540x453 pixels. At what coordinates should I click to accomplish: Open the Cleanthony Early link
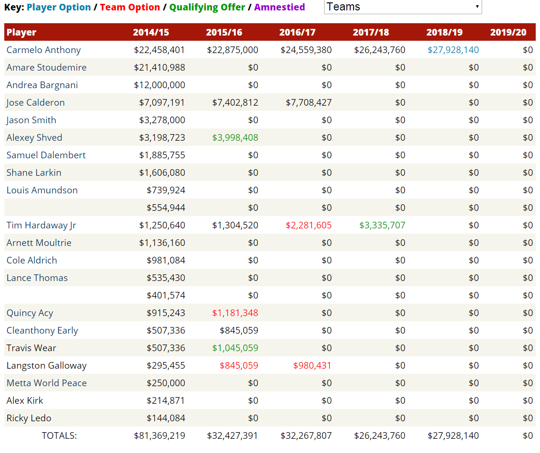point(42,331)
